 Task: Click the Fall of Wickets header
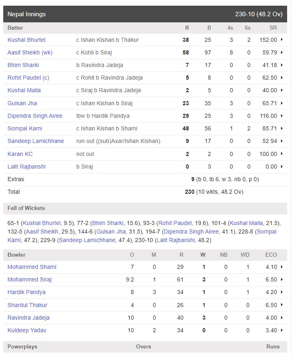26,208
